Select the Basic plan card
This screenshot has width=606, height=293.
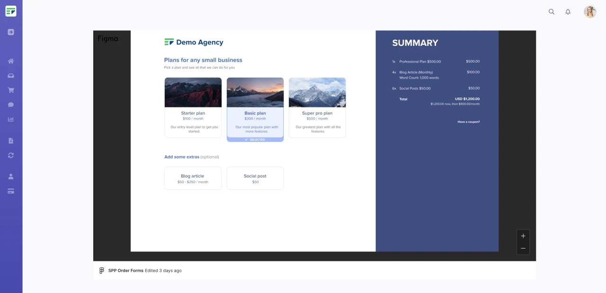tap(255, 110)
